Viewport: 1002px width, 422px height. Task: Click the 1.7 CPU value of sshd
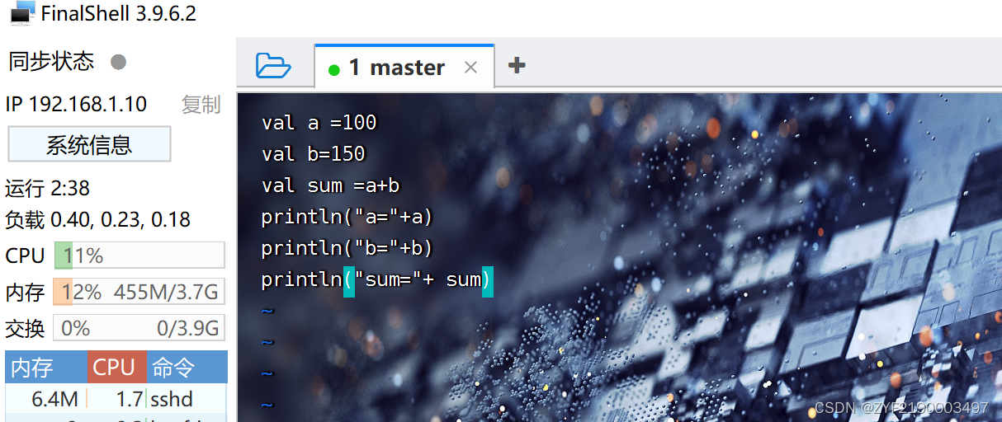pos(130,400)
